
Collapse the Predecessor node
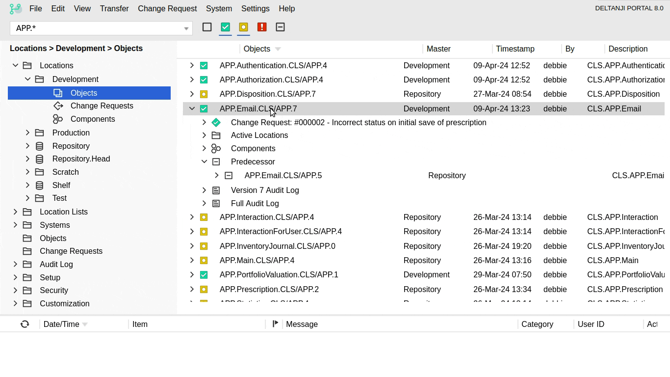[204, 162]
